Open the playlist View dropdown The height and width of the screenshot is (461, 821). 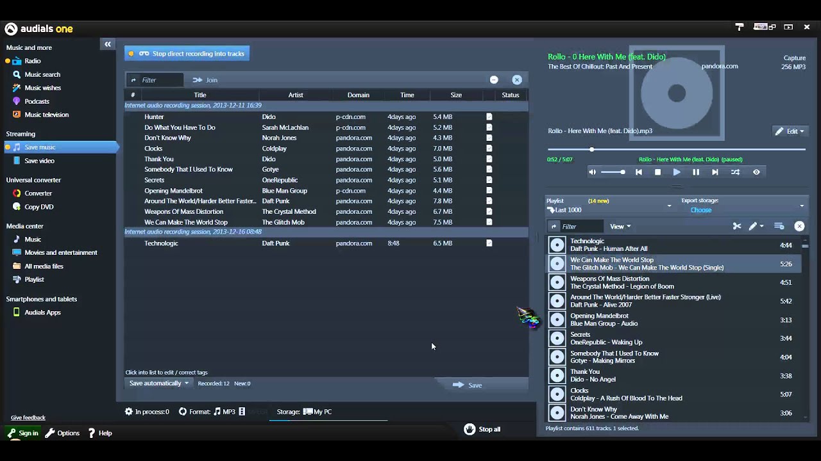[620, 227]
